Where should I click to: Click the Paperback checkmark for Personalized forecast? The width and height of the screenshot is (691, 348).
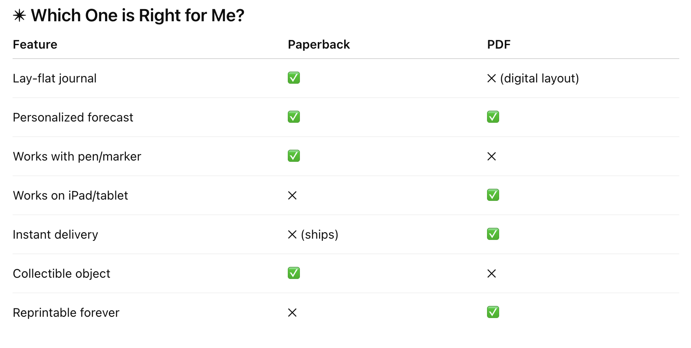click(x=294, y=117)
